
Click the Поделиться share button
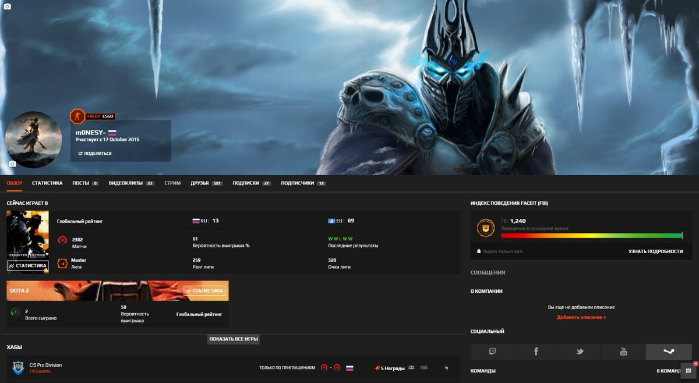pos(95,153)
